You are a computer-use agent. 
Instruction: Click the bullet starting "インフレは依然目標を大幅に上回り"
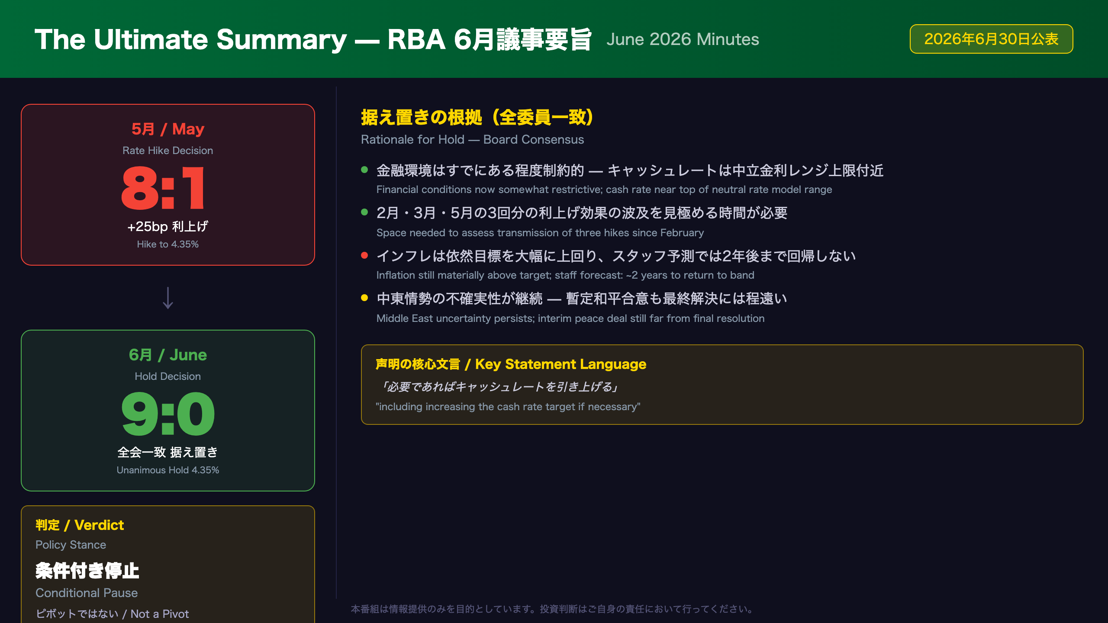pos(616,256)
